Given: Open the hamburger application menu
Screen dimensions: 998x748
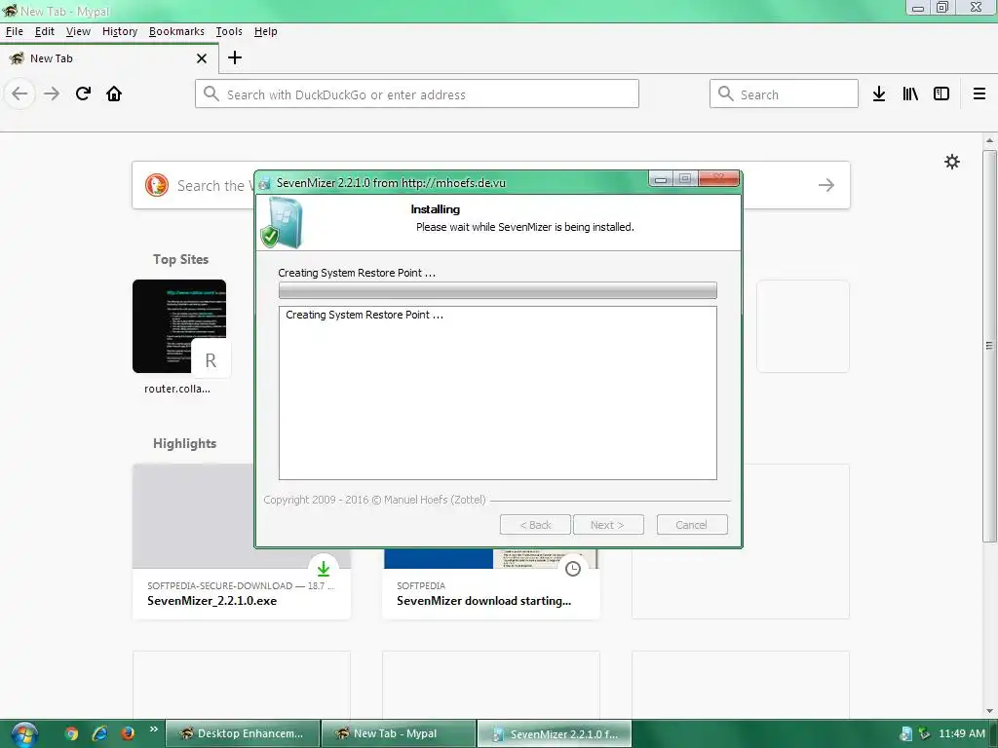Looking at the screenshot, I should click(979, 94).
